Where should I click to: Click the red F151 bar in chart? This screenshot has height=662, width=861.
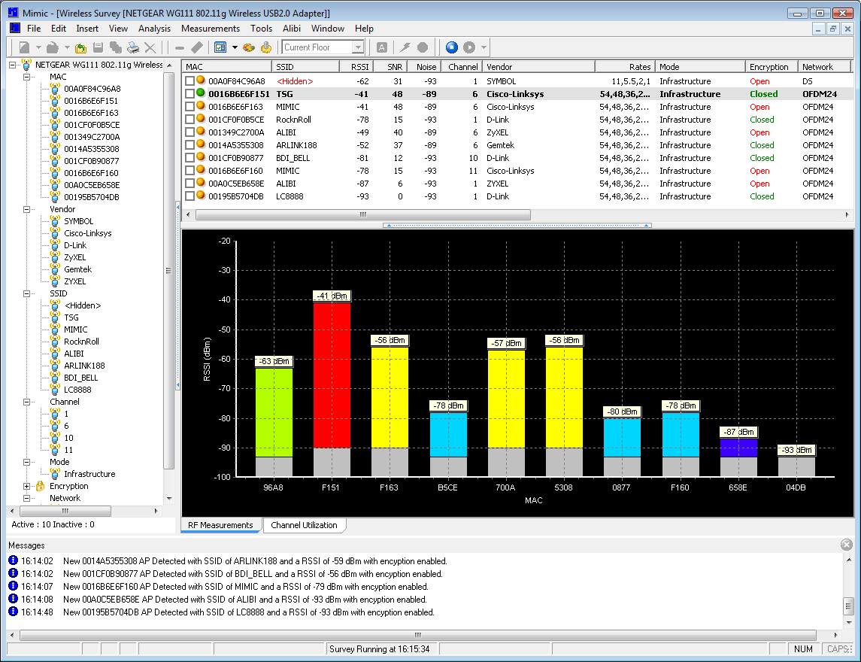(332, 375)
